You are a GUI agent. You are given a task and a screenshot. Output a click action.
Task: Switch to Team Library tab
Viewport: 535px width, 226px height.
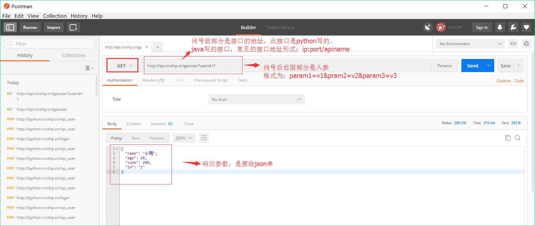[280, 28]
